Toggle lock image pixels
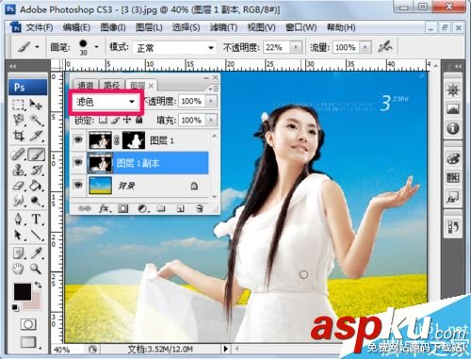This screenshot has height=359, width=471. point(115,120)
